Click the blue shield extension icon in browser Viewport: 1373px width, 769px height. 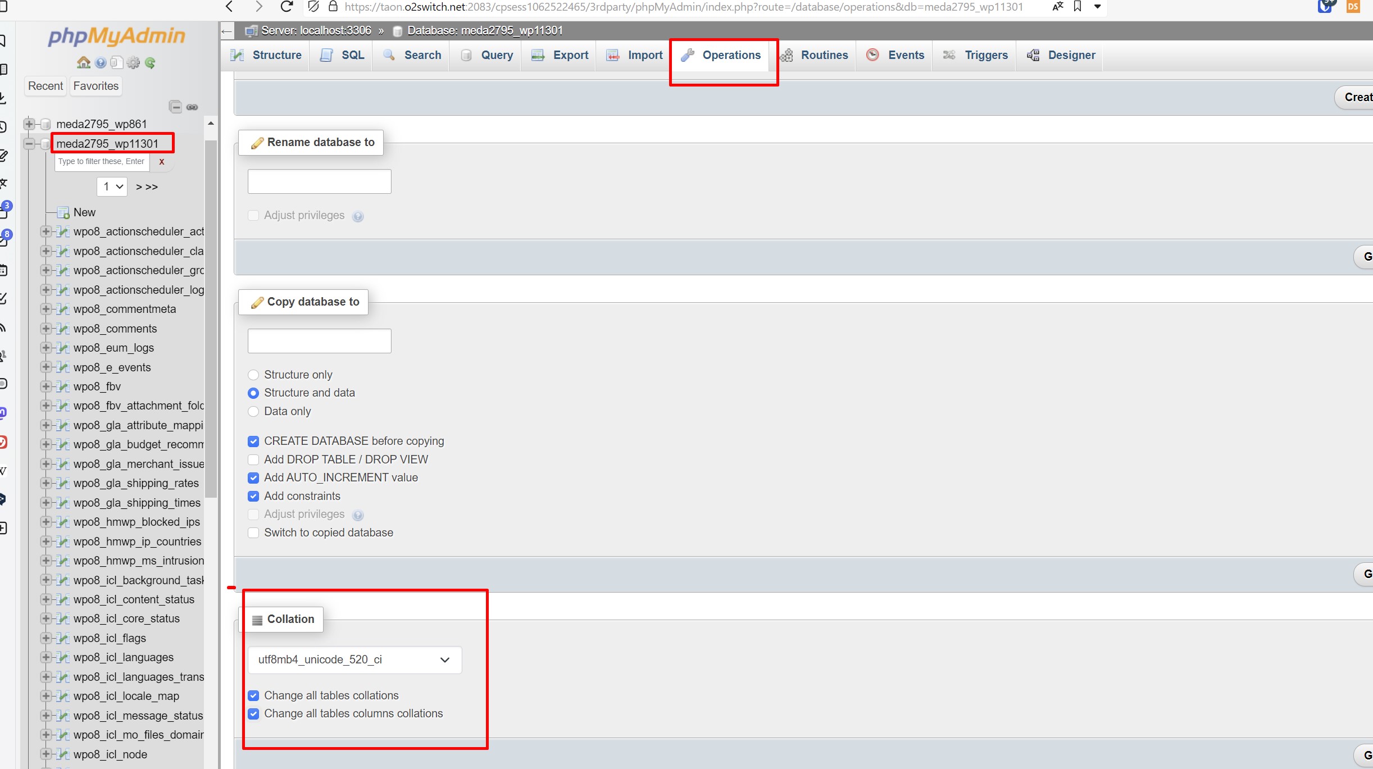pos(1326,6)
